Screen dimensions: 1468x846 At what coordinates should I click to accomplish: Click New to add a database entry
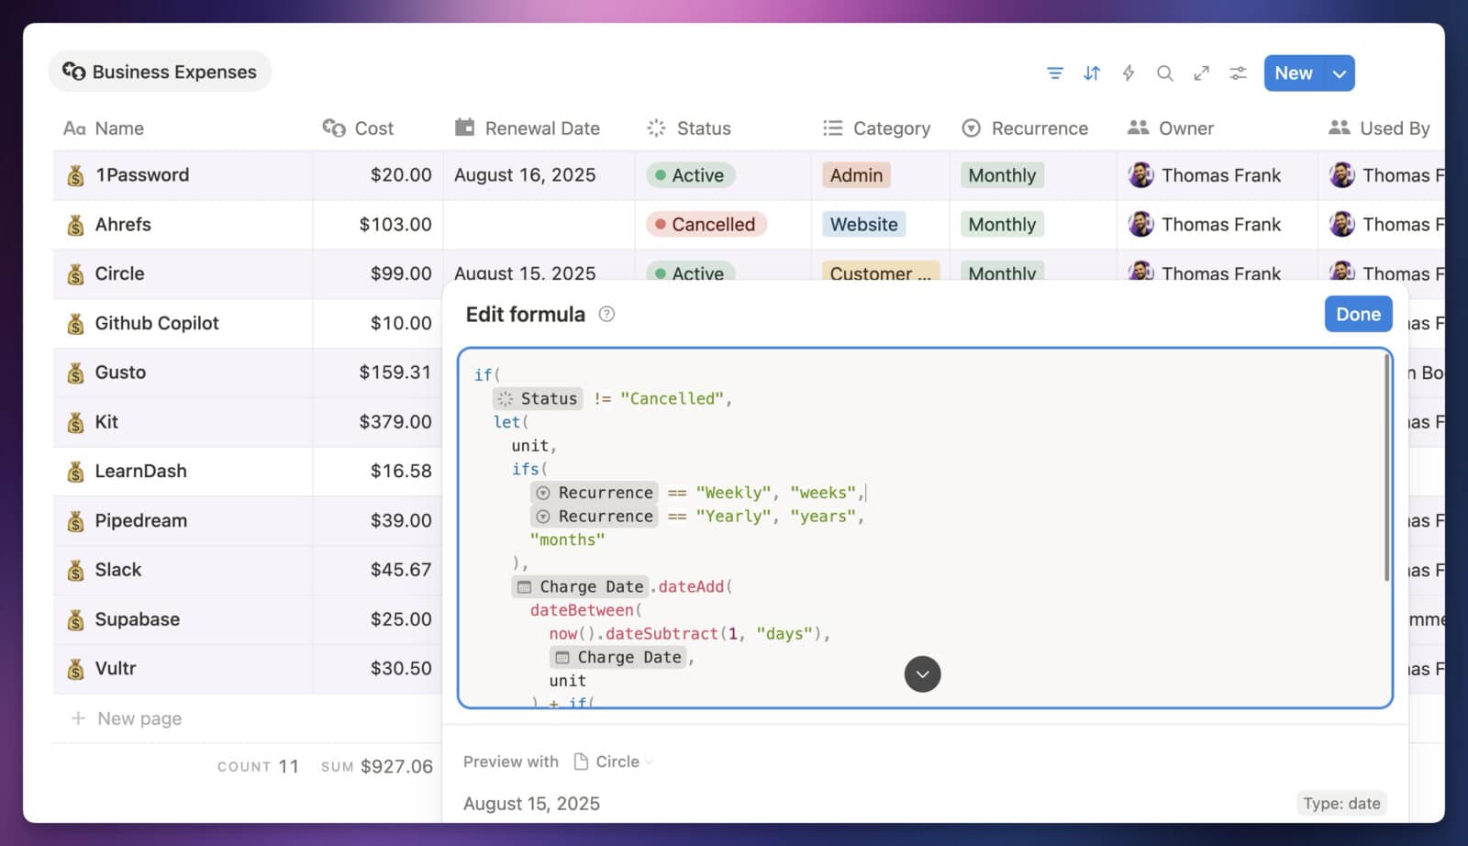tap(1293, 72)
